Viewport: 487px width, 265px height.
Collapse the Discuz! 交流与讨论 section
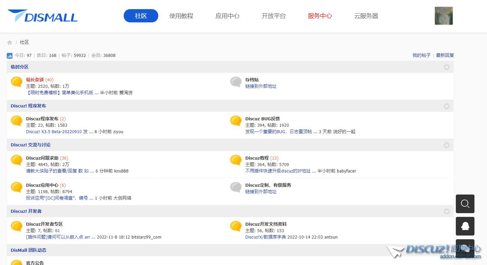click(446, 145)
